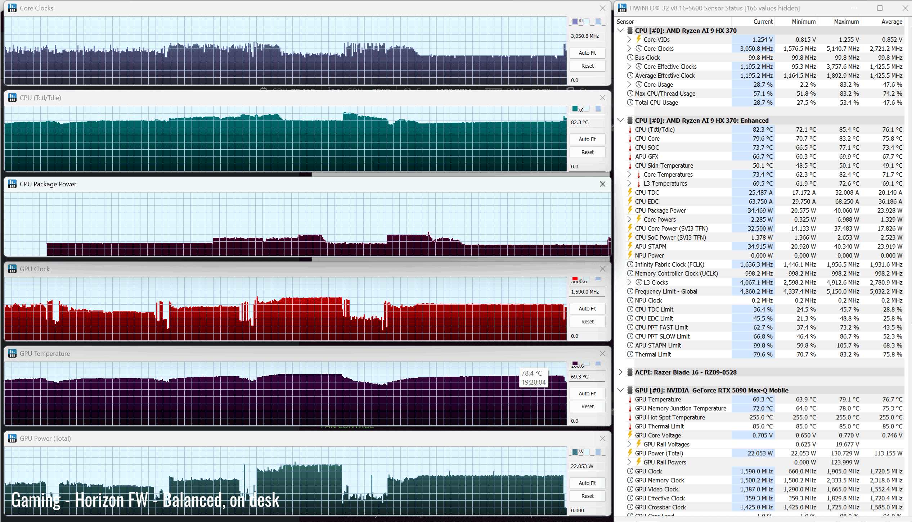The height and width of the screenshot is (522, 912).
Task: Open the red line color swatch in GPU Clock
Action: click(575, 279)
